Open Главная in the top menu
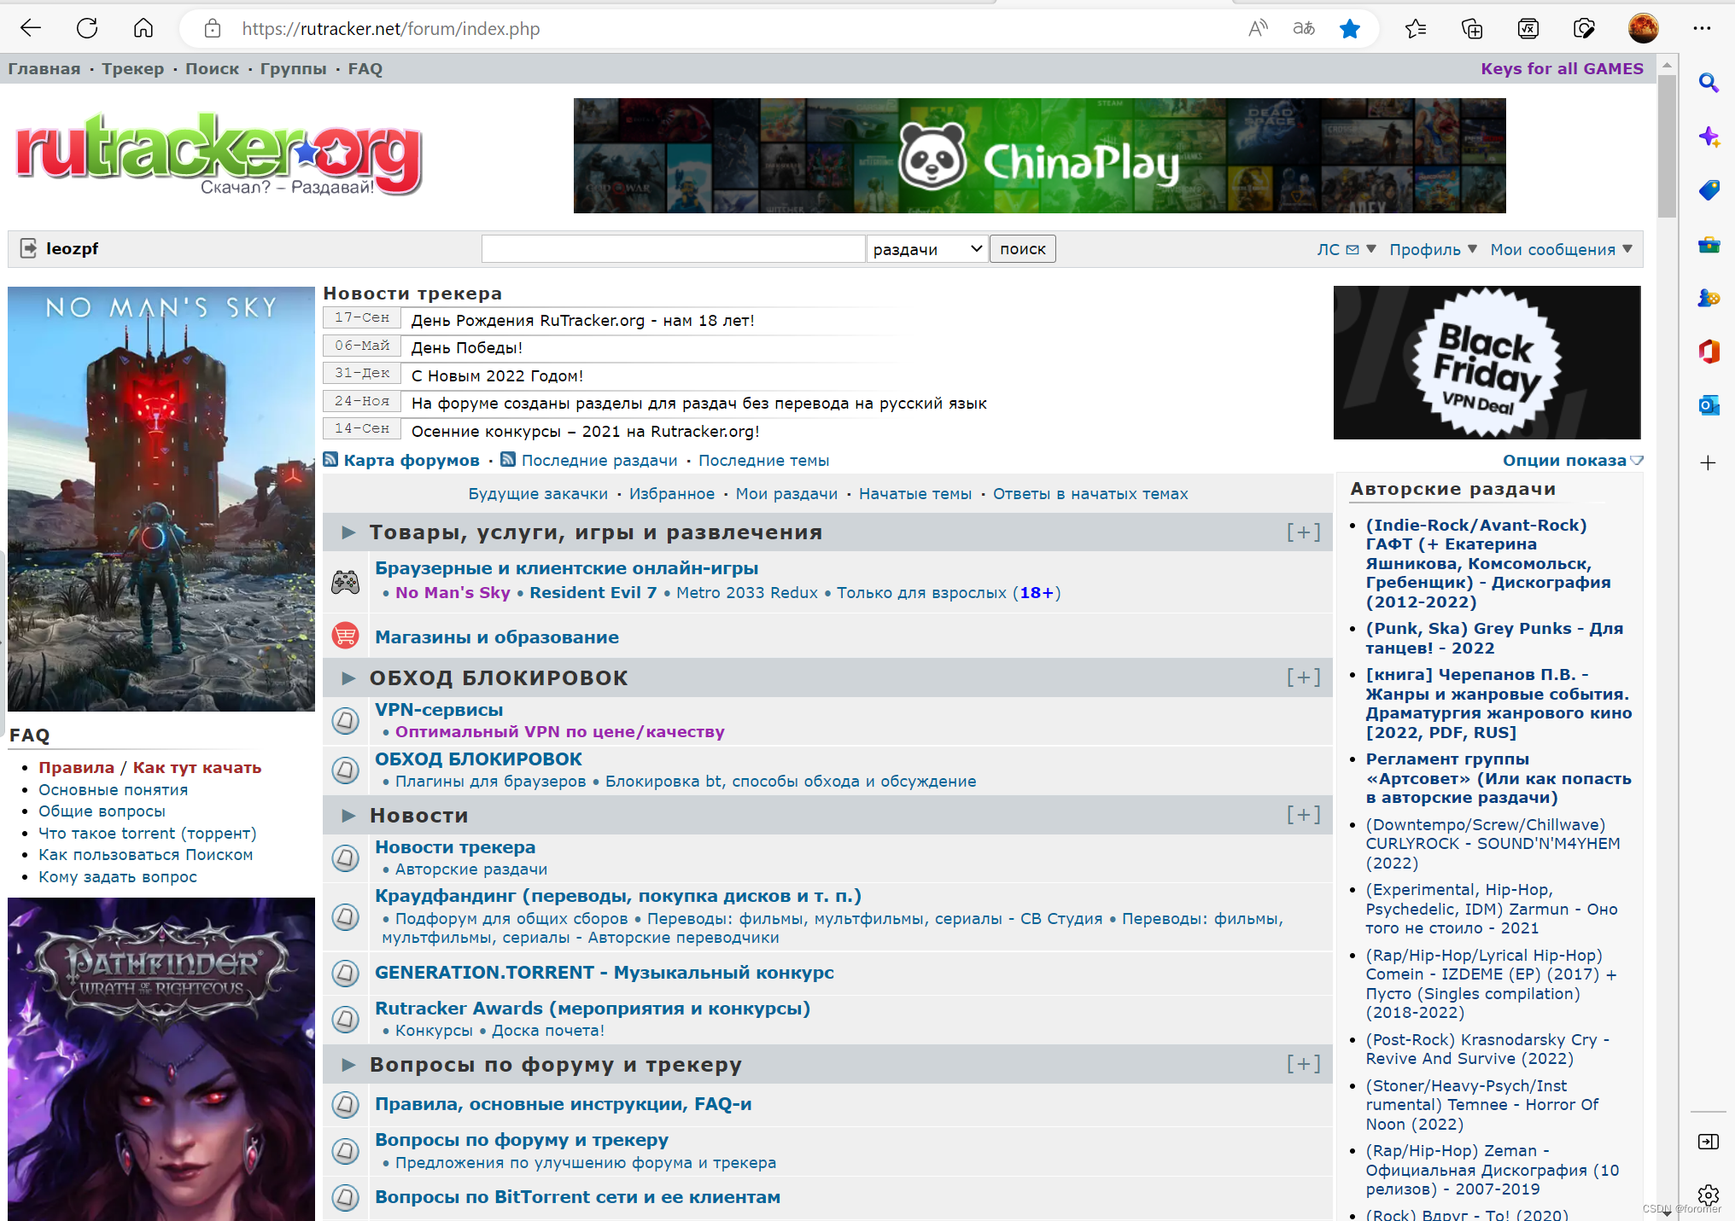Viewport: 1735px width, 1221px height. click(x=44, y=69)
